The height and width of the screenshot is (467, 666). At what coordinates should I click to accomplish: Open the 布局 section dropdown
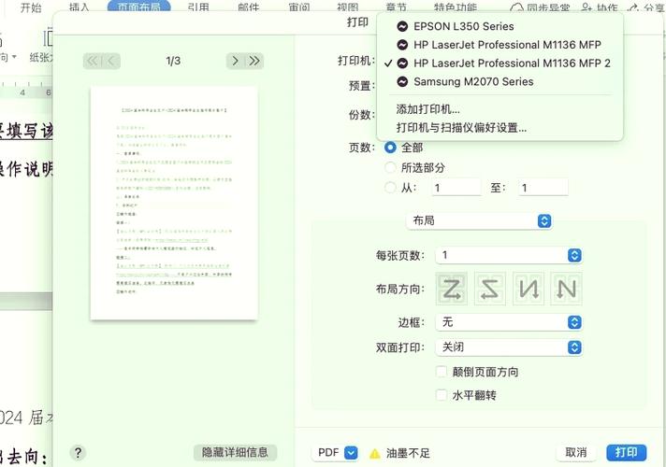(479, 221)
